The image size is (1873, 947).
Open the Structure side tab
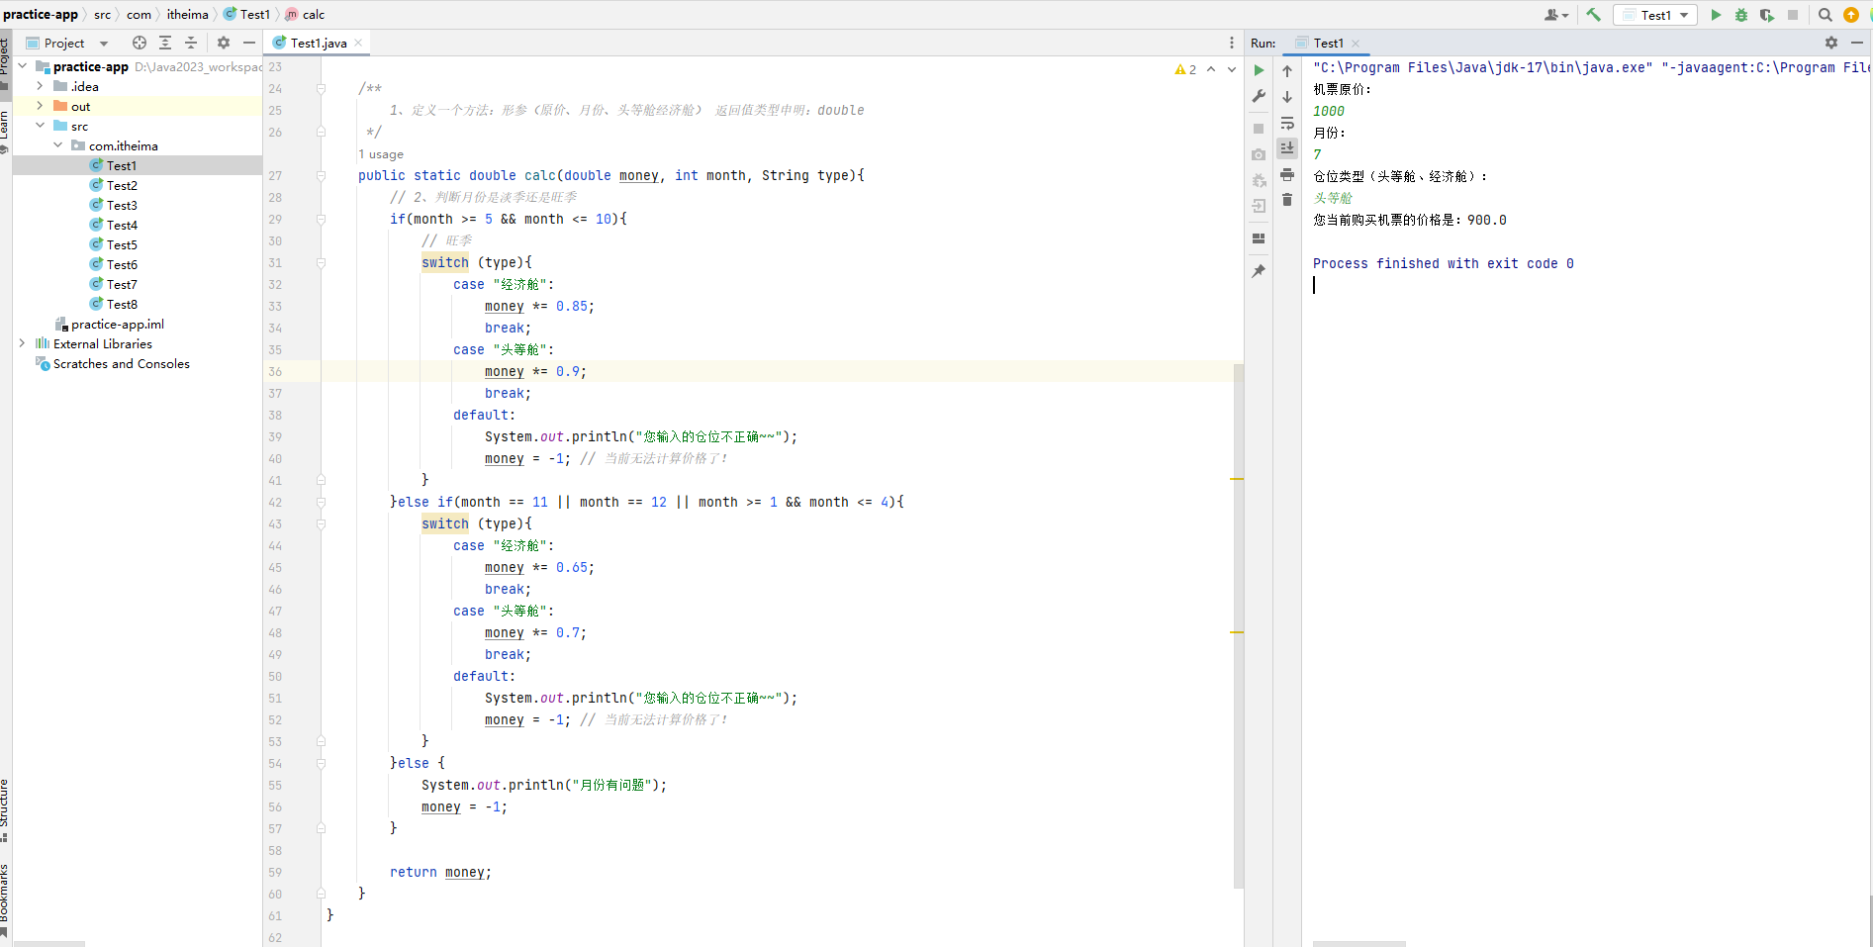coord(5,809)
